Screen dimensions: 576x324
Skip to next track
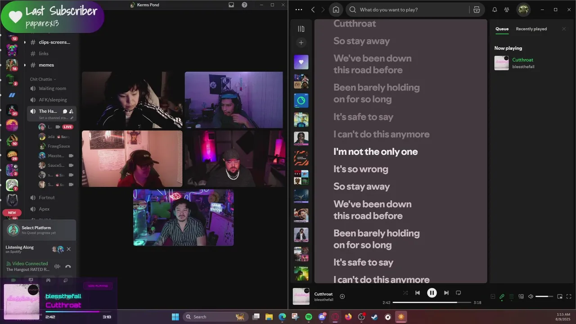coord(446,292)
